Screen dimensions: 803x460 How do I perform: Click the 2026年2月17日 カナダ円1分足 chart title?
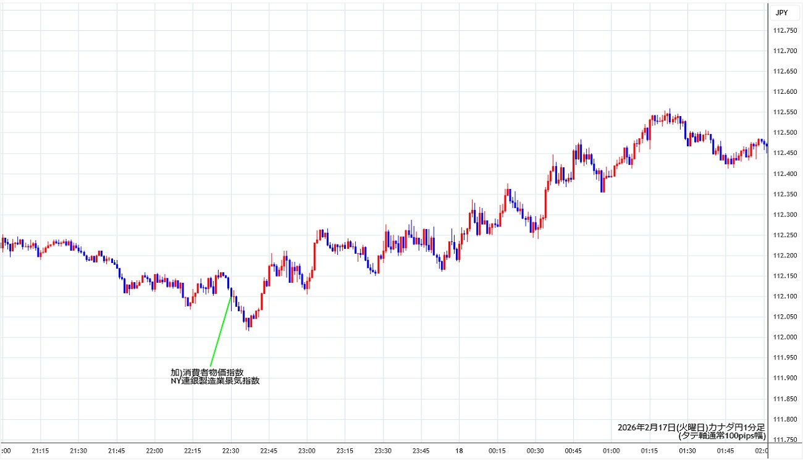pos(691,427)
